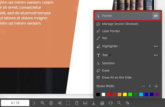Image resolution: width=165 pixels, height=107 pixels.
Task: Pick the orange color swatch
Action: pyautogui.click(x=119, y=94)
